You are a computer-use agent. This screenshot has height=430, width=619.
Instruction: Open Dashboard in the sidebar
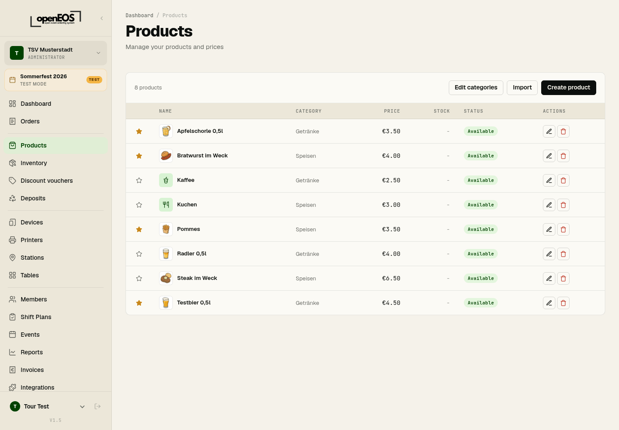click(55, 104)
